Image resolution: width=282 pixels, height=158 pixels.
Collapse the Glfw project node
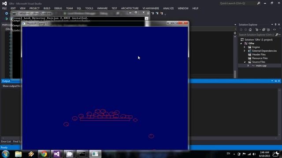241,43
